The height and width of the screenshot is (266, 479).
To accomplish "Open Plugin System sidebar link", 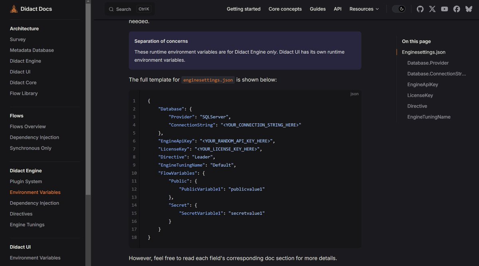I will pyautogui.click(x=26, y=181).
